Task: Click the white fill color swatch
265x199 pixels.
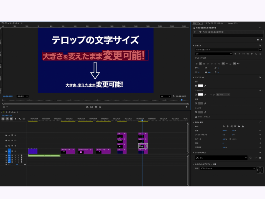Action: point(200,86)
